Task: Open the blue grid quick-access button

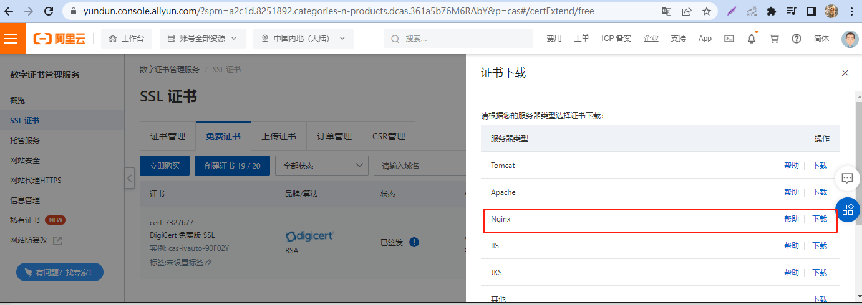Action: [x=848, y=209]
